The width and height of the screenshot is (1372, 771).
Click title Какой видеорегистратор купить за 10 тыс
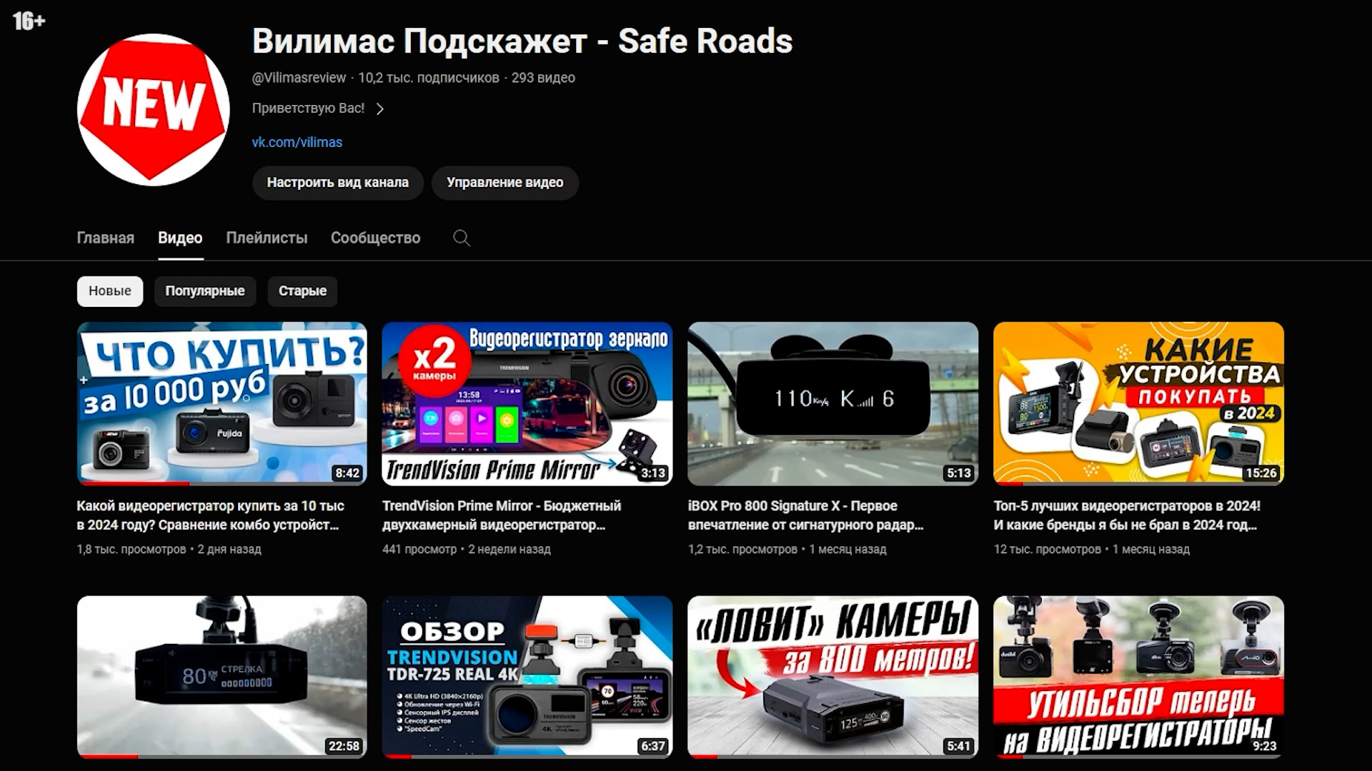(211, 515)
